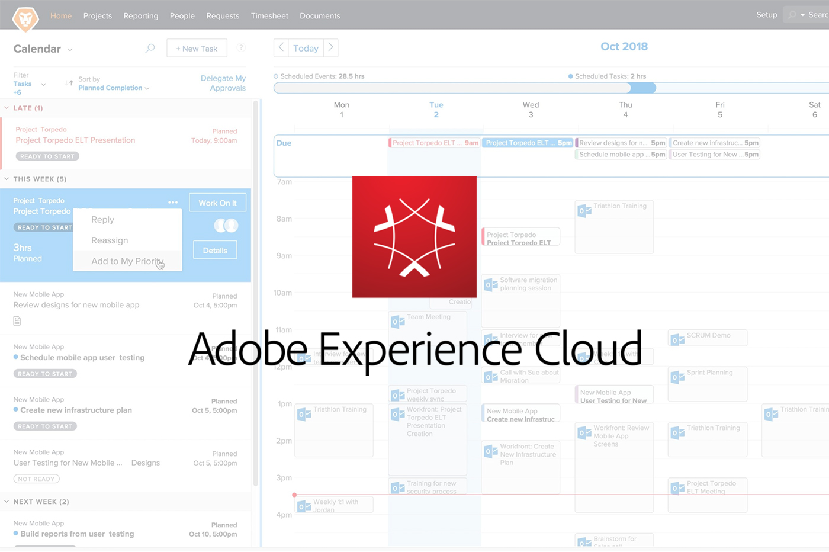Image resolution: width=829 pixels, height=552 pixels.
Task: Open the Home tab
Action: click(x=61, y=16)
